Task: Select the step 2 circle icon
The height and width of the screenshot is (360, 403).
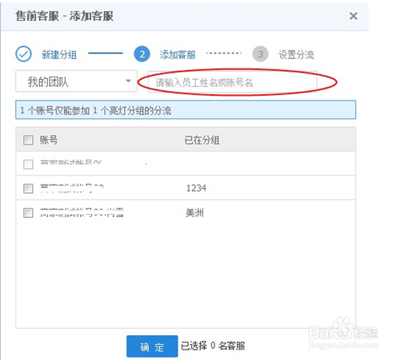Action: coord(142,54)
